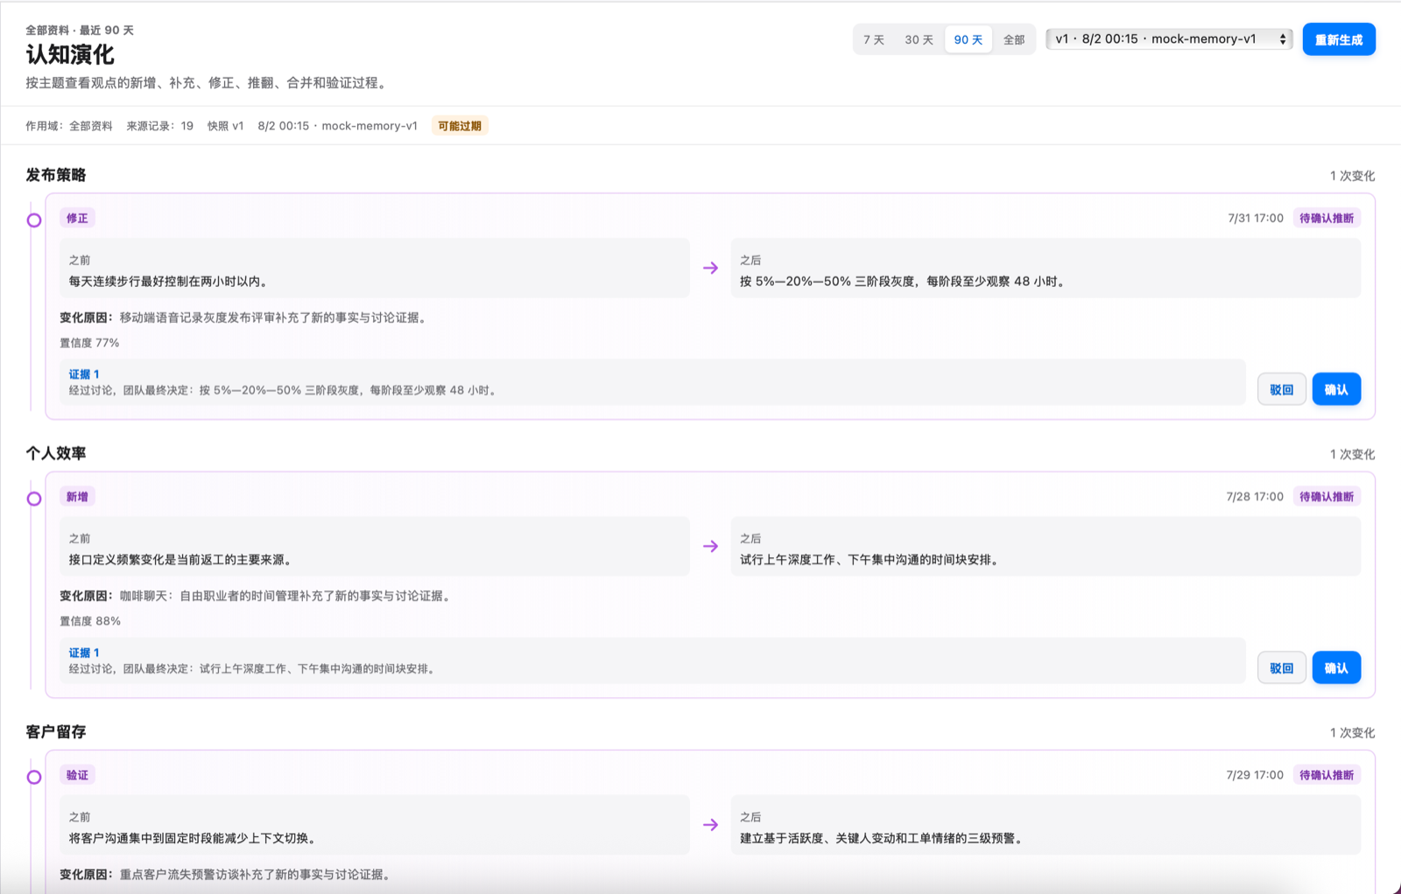Image resolution: width=1401 pixels, height=894 pixels.
Task: Reject the 个人效率 inference with 驳回
Action: point(1282,668)
